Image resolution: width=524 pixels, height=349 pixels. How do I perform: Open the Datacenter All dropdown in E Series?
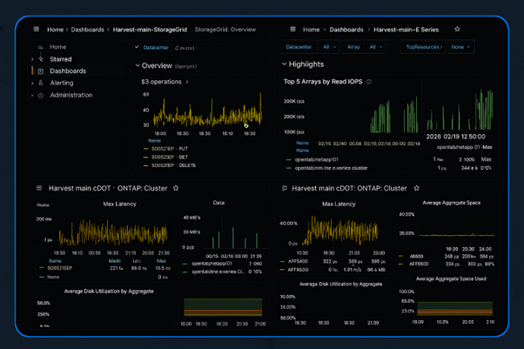pos(329,47)
